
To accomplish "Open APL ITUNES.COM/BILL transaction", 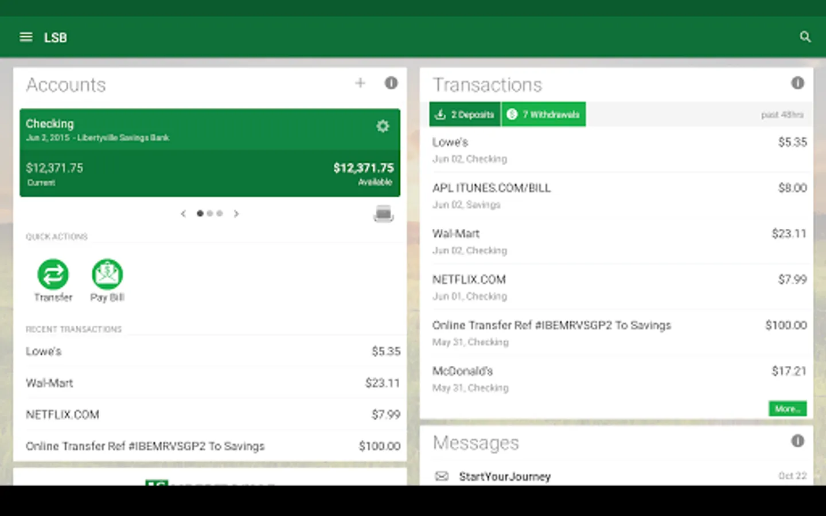I will pos(619,196).
